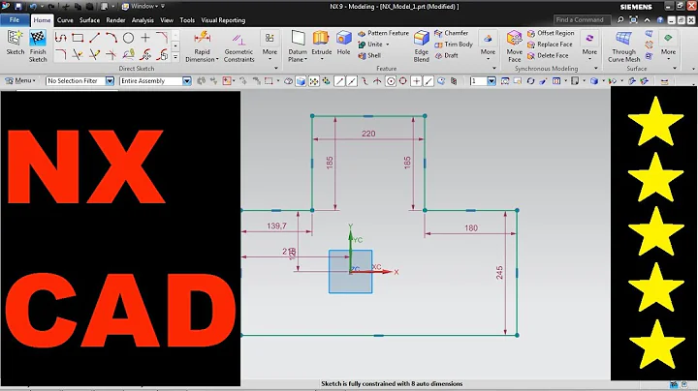This screenshot has width=698, height=391.
Task: Select the Rectangle sketch tool
Action: (x=78, y=38)
